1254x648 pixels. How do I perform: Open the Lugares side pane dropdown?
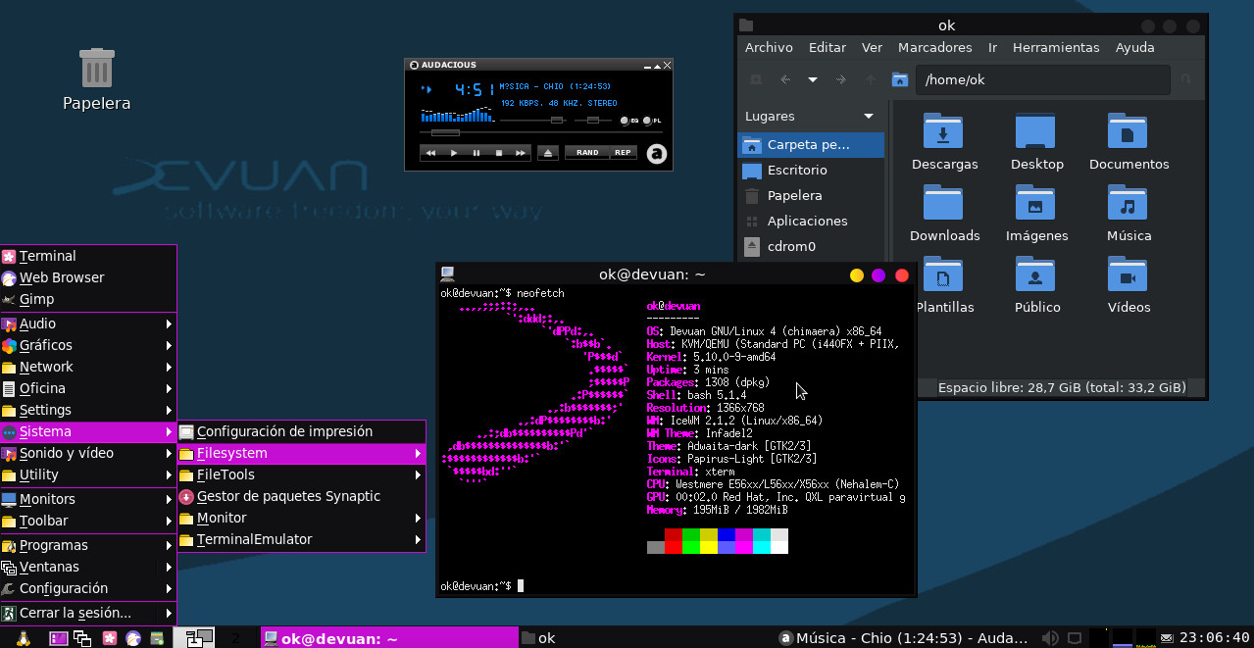(869, 116)
